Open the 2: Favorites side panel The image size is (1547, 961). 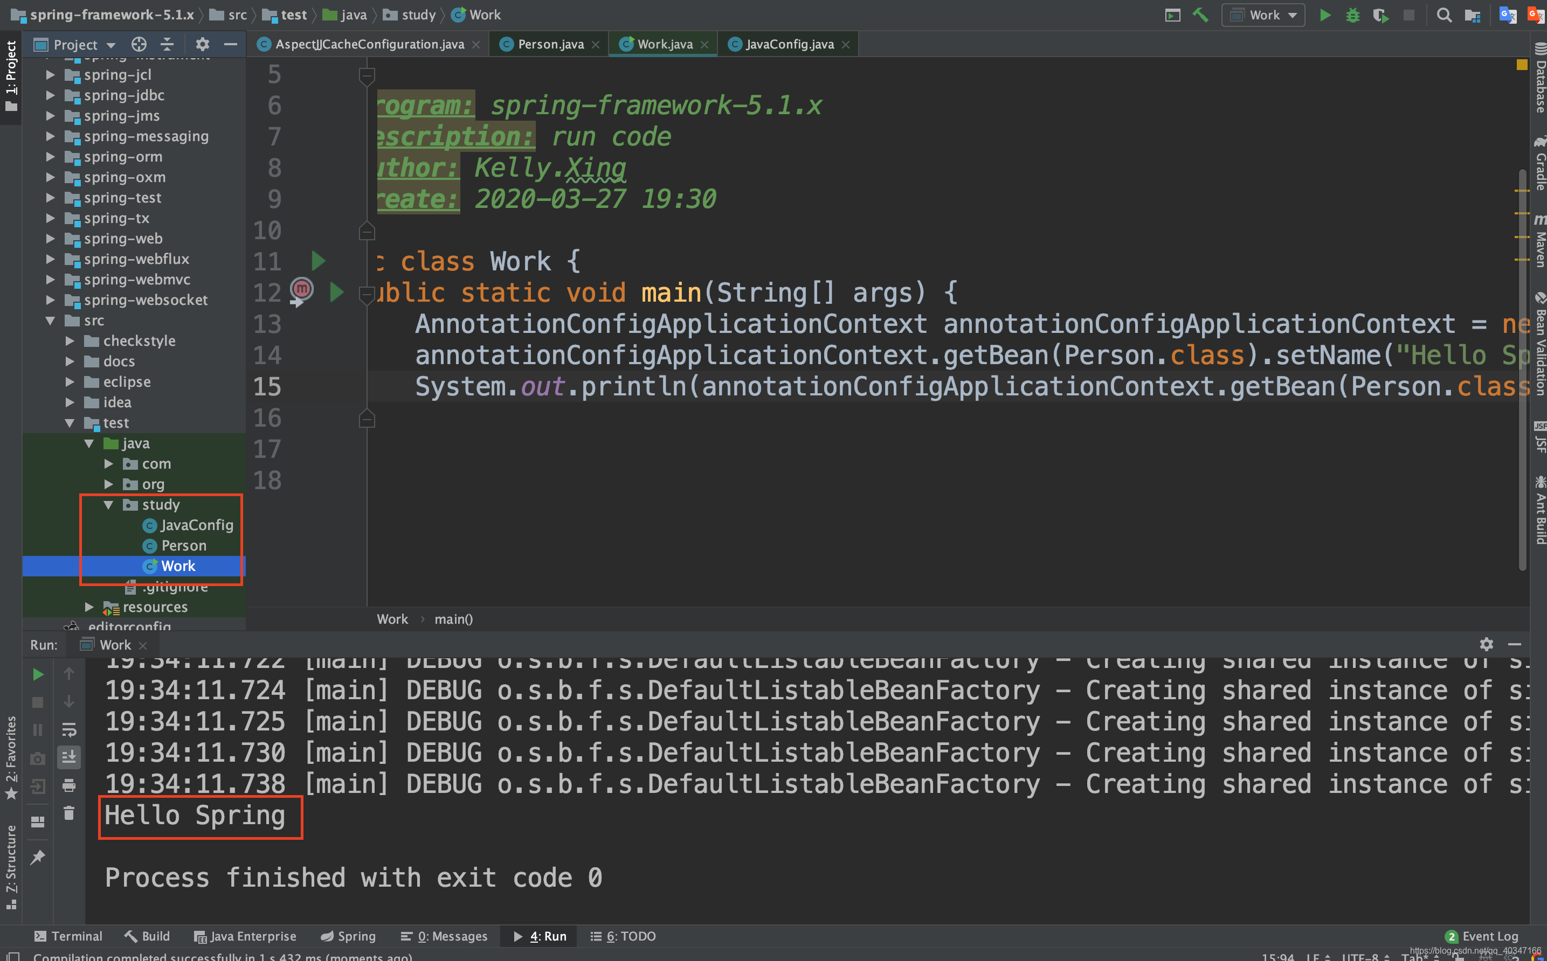click(11, 757)
